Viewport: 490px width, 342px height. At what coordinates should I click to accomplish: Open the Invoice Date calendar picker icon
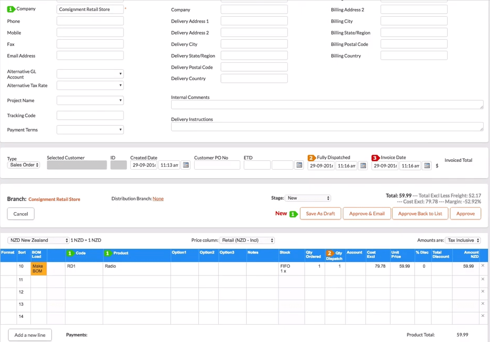(x=427, y=166)
